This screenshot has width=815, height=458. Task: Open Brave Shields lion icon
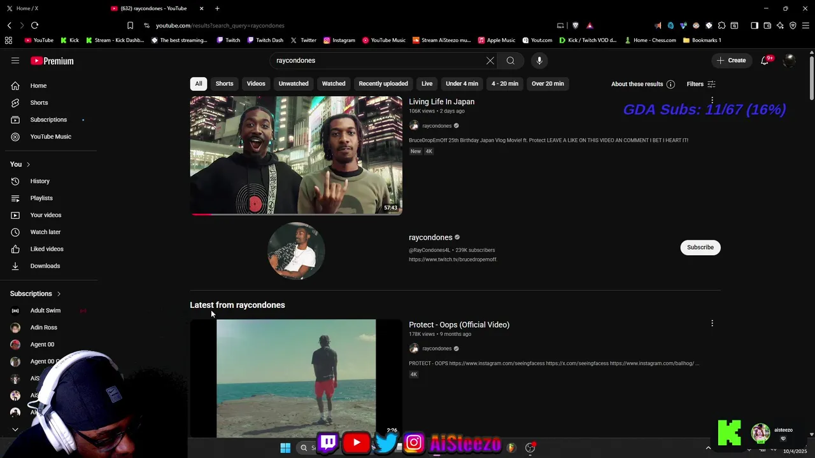pyautogui.click(x=576, y=25)
